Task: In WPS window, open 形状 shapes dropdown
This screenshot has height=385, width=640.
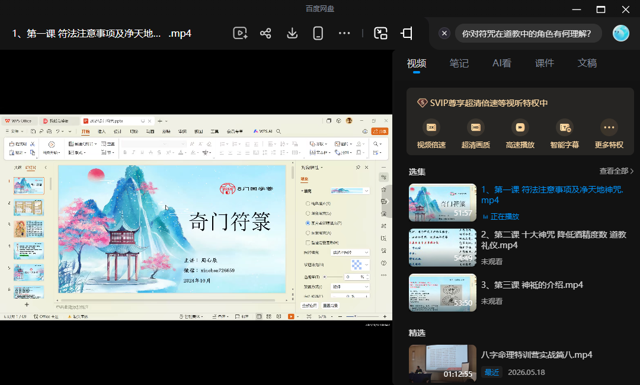Action: pos(318,144)
